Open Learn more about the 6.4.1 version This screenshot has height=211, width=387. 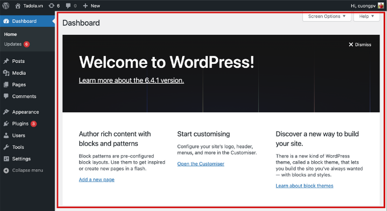tap(131, 80)
